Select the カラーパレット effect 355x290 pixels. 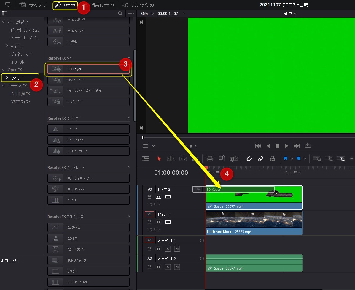(88, 189)
